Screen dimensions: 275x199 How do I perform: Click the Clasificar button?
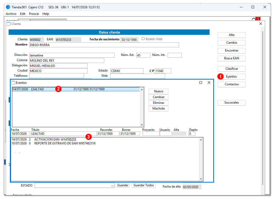(x=231, y=69)
